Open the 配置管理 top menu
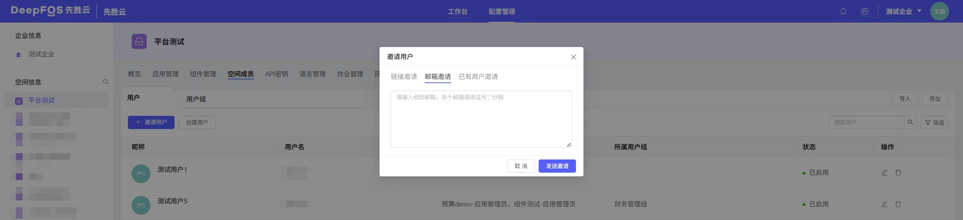963x220 pixels. point(502,12)
